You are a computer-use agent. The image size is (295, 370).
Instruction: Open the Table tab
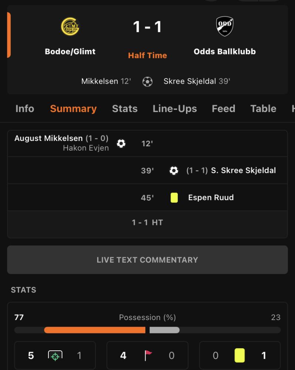tap(264, 109)
